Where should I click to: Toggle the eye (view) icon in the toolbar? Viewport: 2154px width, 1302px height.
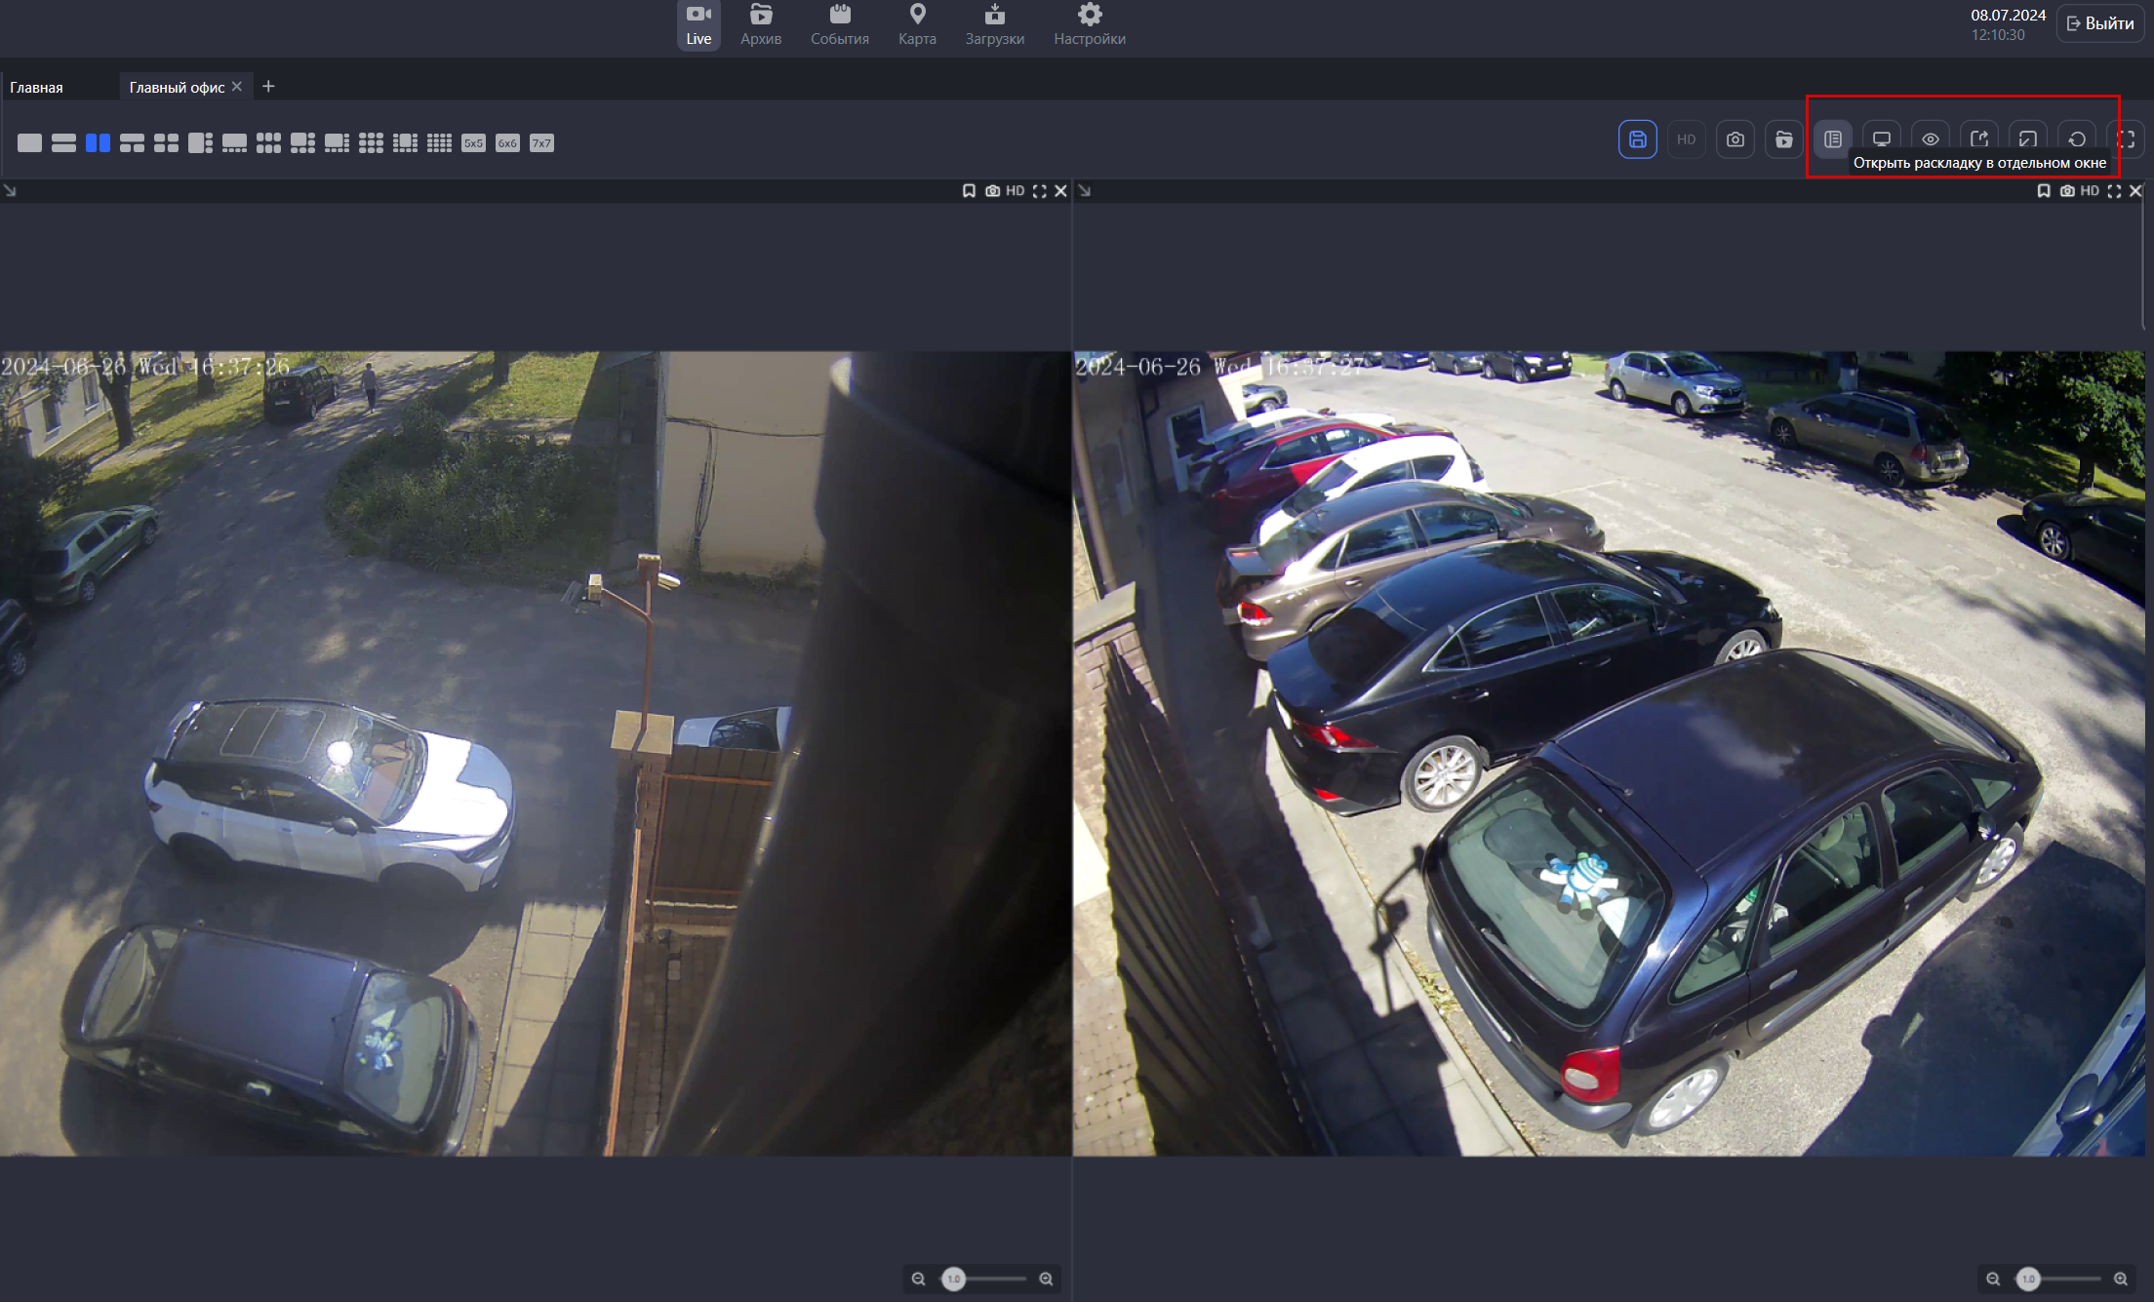pyautogui.click(x=1929, y=138)
